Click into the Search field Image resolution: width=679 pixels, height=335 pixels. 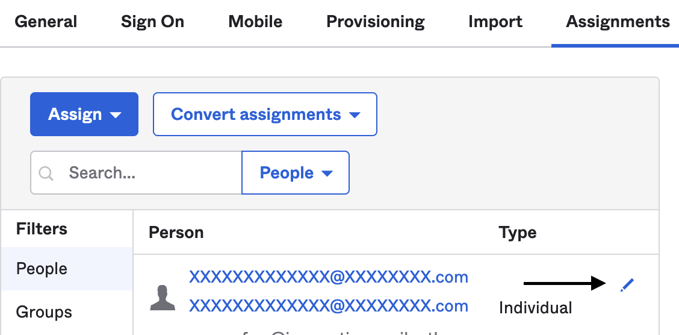pos(150,174)
